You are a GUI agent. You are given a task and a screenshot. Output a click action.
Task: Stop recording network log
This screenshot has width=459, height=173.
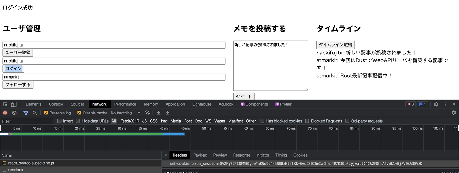(x=5, y=113)
